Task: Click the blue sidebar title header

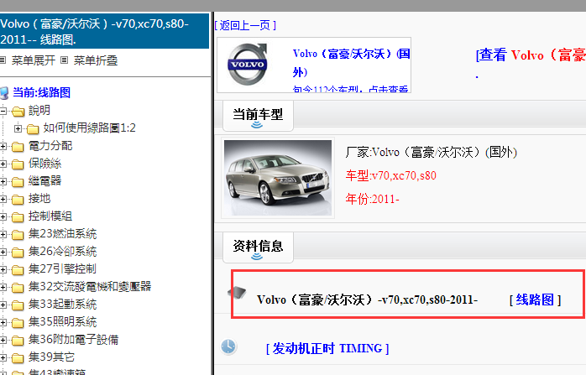Action: (x=104, y=31)
